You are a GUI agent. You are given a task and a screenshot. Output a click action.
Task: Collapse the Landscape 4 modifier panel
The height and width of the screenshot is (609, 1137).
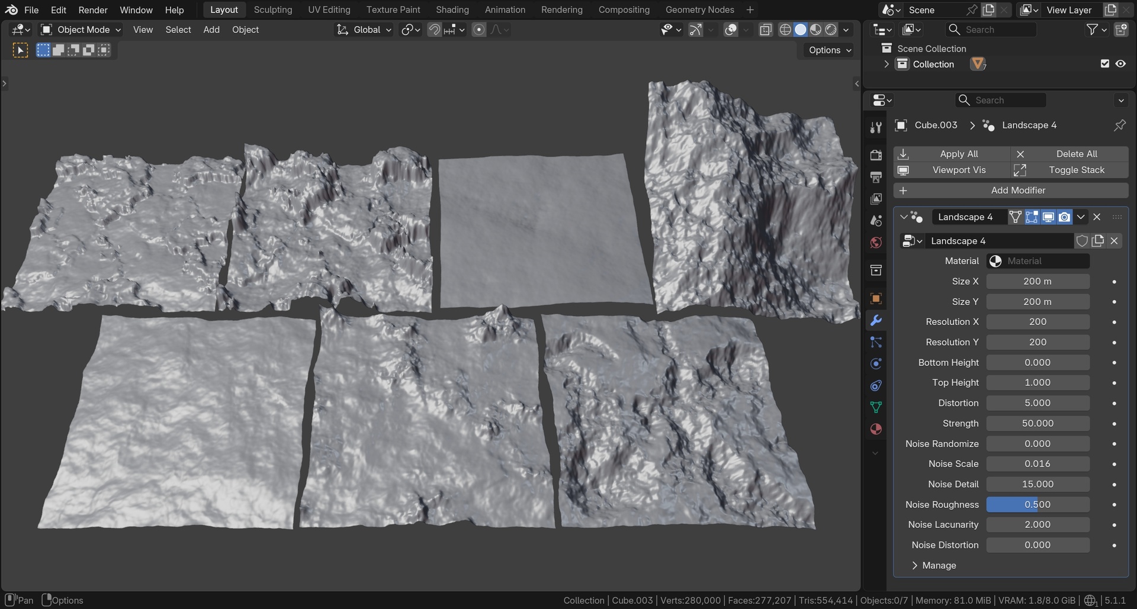point(904,217)
